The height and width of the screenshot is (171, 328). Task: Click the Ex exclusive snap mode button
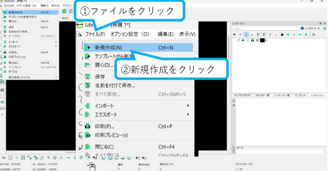coord(4,158)
